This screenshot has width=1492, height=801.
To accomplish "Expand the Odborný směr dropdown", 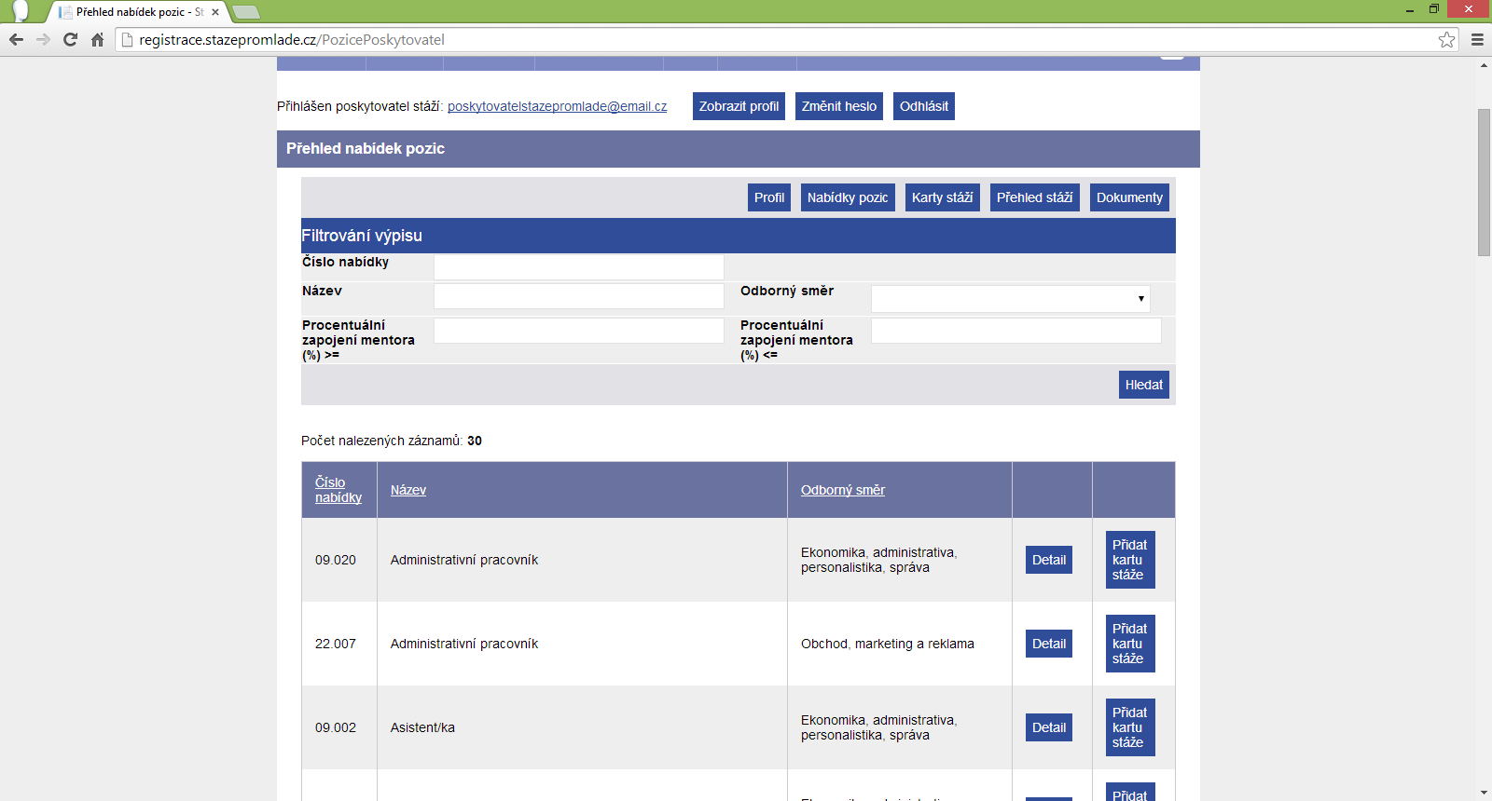I will click(1011, 299).
